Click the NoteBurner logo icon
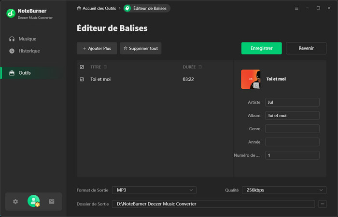Viewport: 338px width, 217px height. [11, 14]
